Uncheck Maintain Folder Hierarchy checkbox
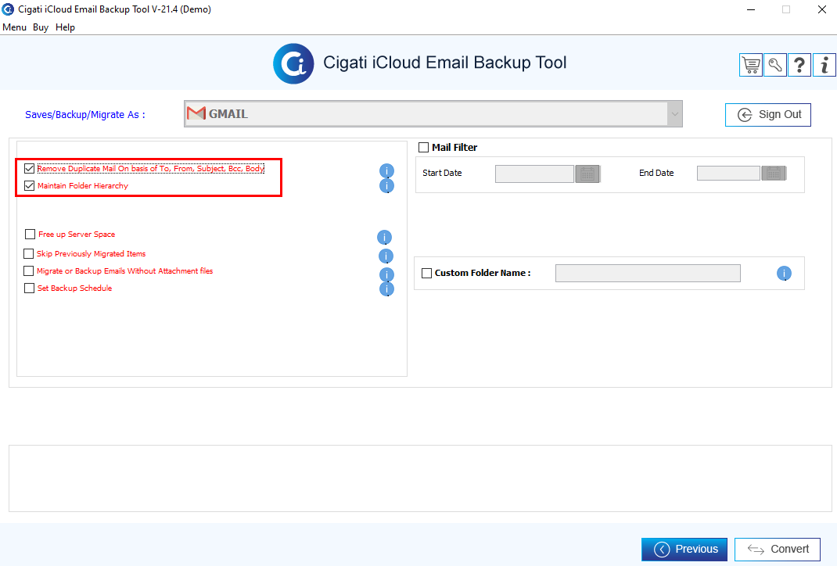 click(30, 185)
